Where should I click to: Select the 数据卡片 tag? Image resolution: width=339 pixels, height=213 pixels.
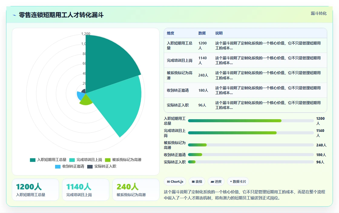(x=238, y=182)
